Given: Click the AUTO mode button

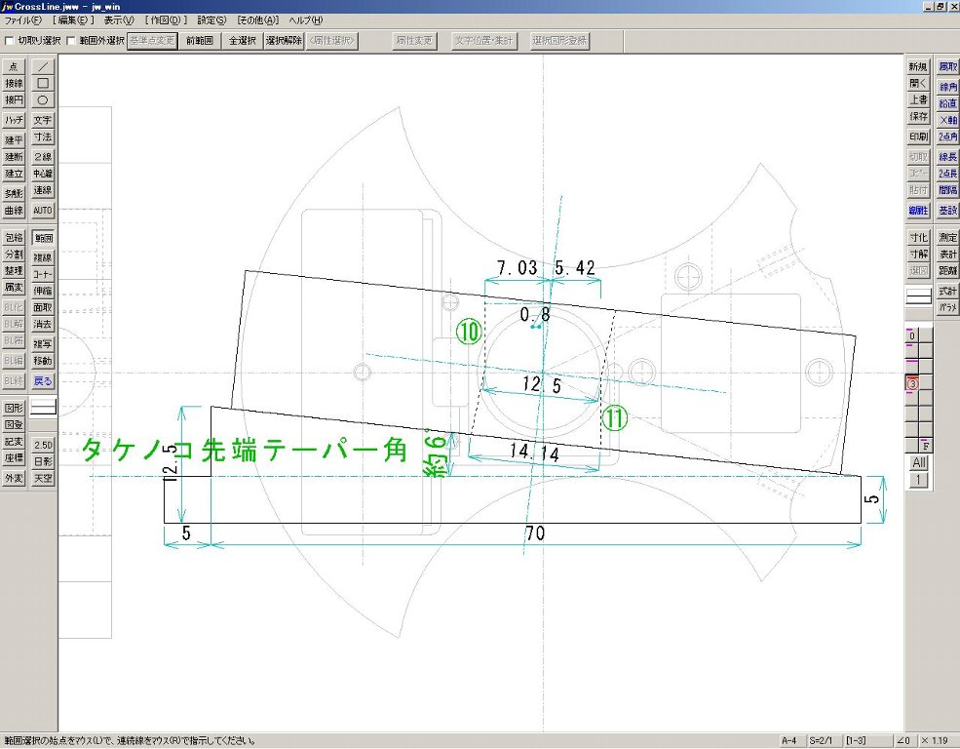Looking at the screenshot, I should coord(43,210).
